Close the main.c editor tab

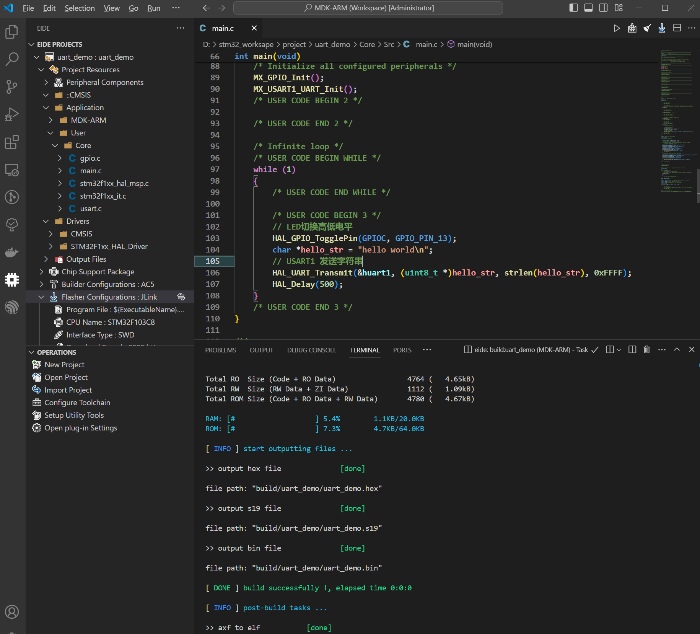[x=254, y=28]
